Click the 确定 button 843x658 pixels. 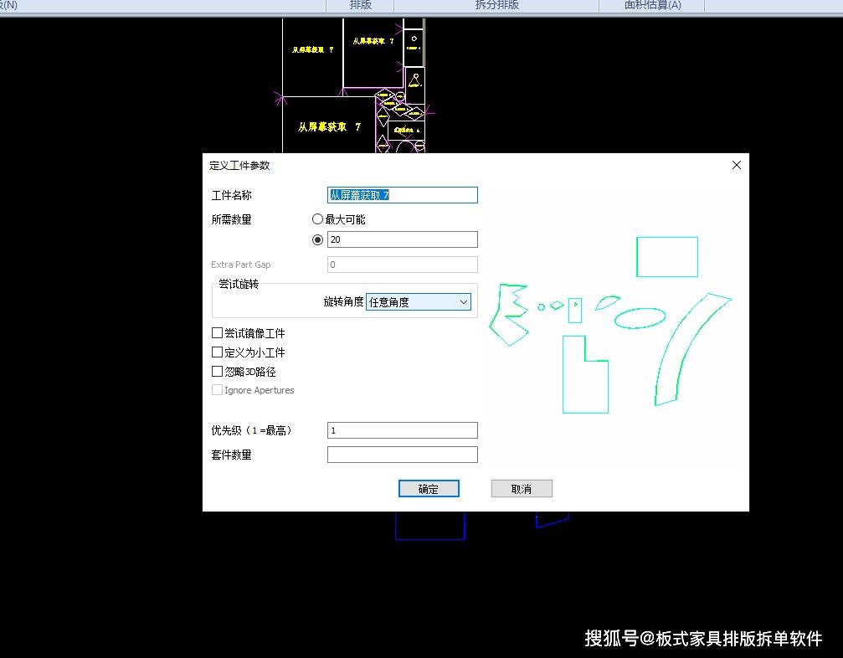[x=429, y=489]
